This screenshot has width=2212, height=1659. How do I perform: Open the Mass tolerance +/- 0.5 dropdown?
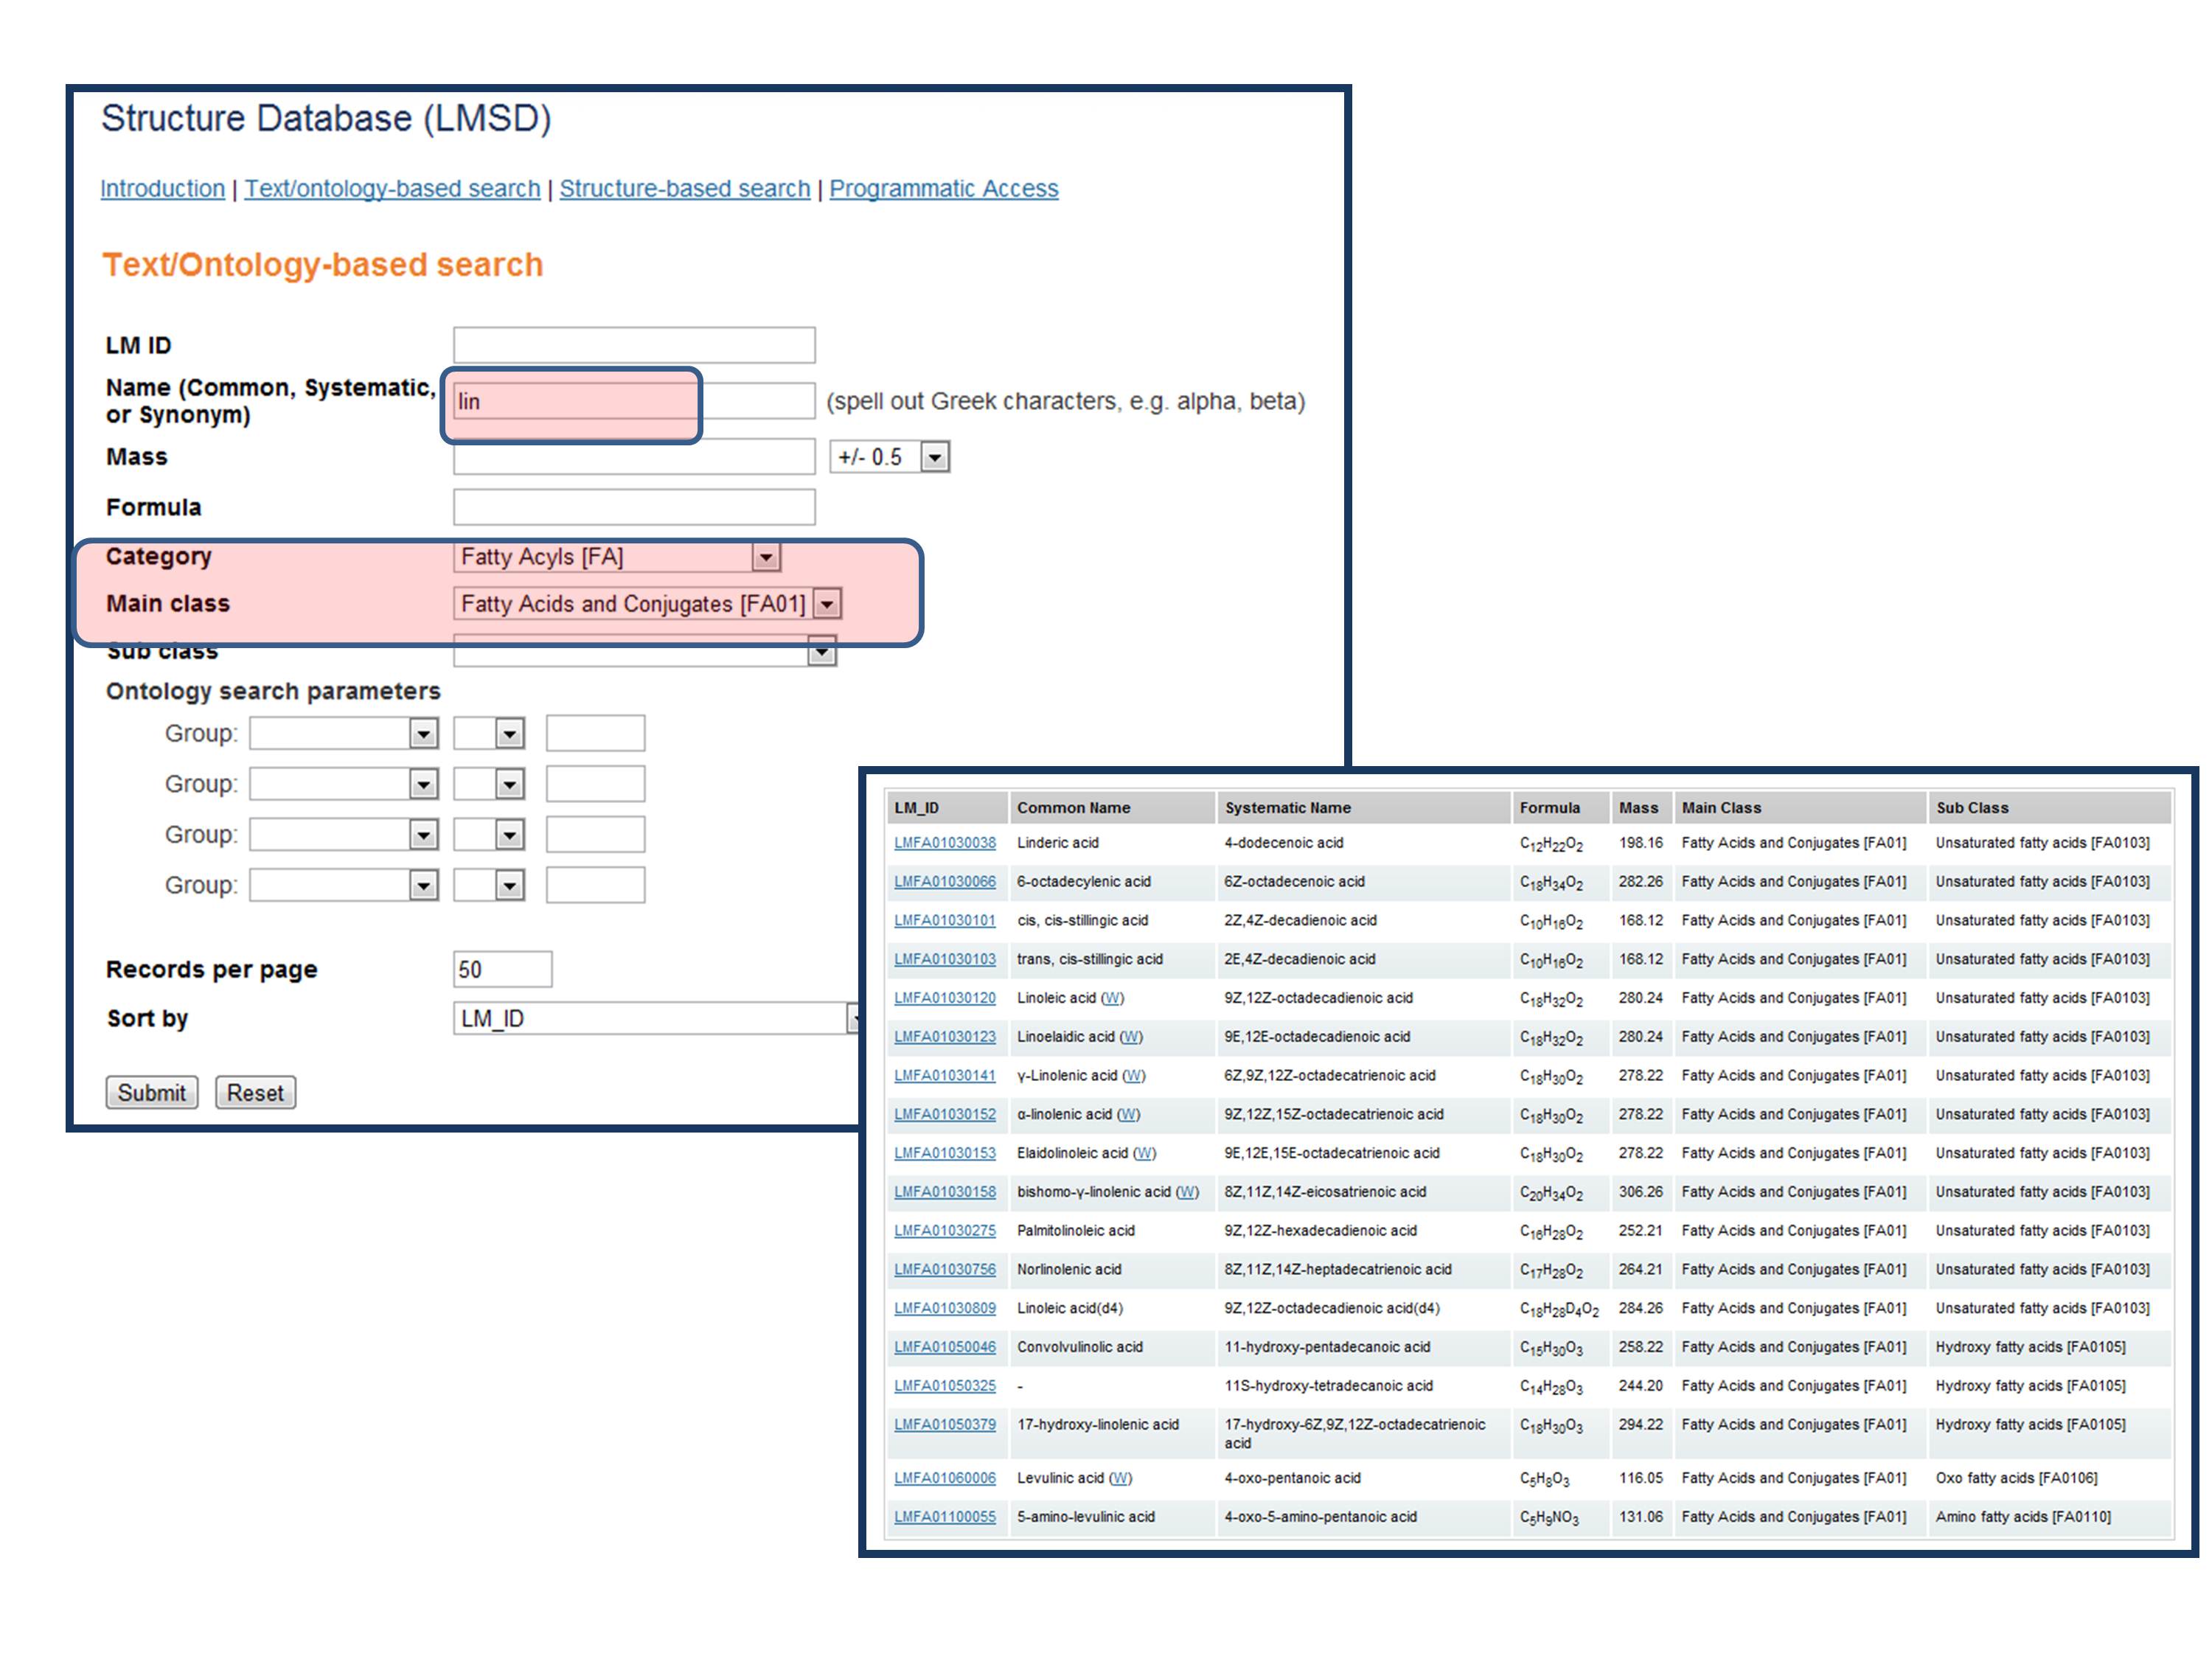pyautogui.click(x=934, y=457)
